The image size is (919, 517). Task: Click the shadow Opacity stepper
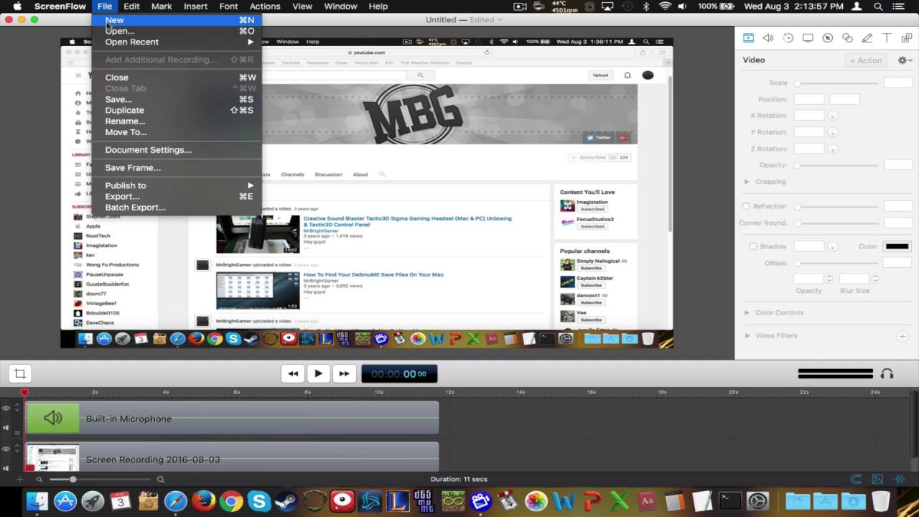829,279
